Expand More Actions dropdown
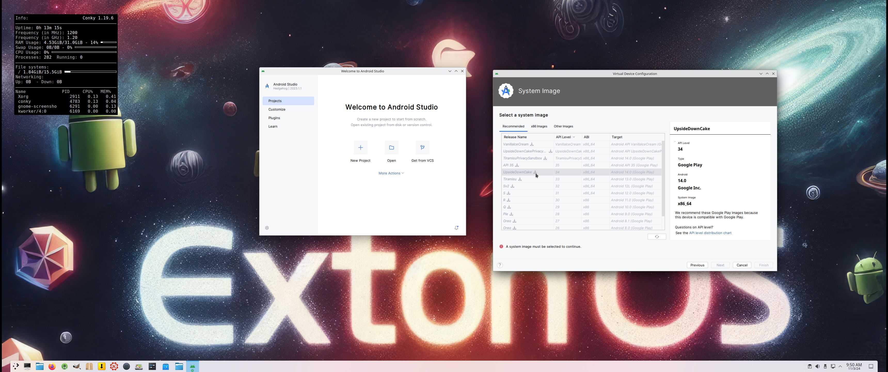The image size is (888, 372). tap(391, 173)
